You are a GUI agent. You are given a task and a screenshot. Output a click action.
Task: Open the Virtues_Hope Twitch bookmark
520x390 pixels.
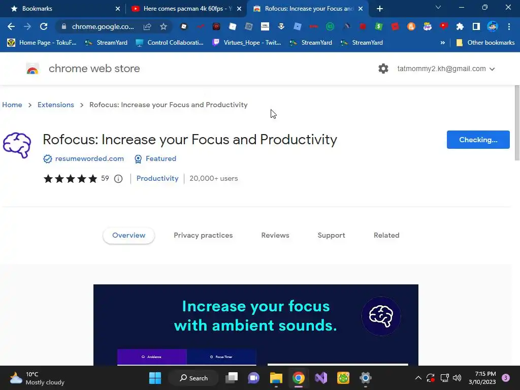pyautogui.click(x=247, y=43)
